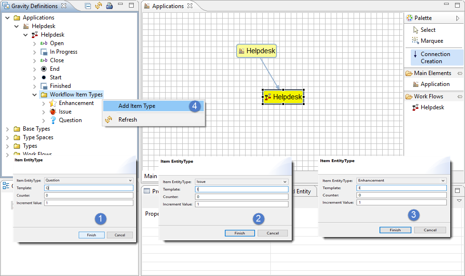Viewport: 465px width, 276px height.
Task: Pick the Application element from the Palette
Action: click(434, 84)
